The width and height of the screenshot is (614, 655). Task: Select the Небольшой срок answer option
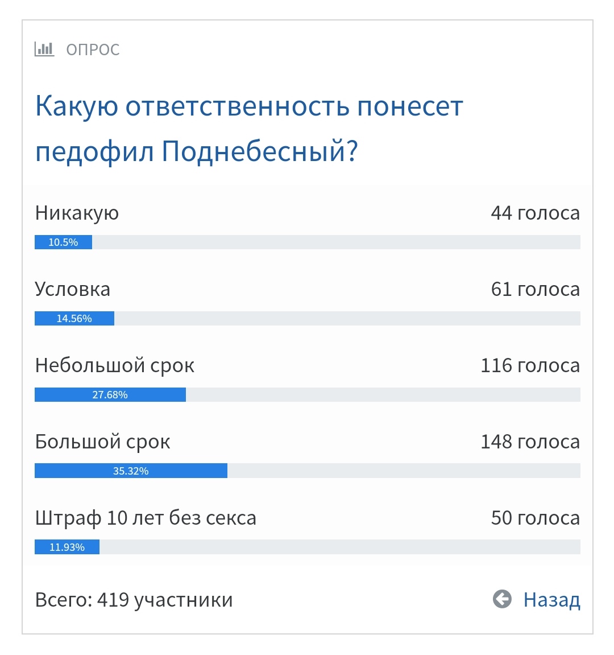point(114,365)
